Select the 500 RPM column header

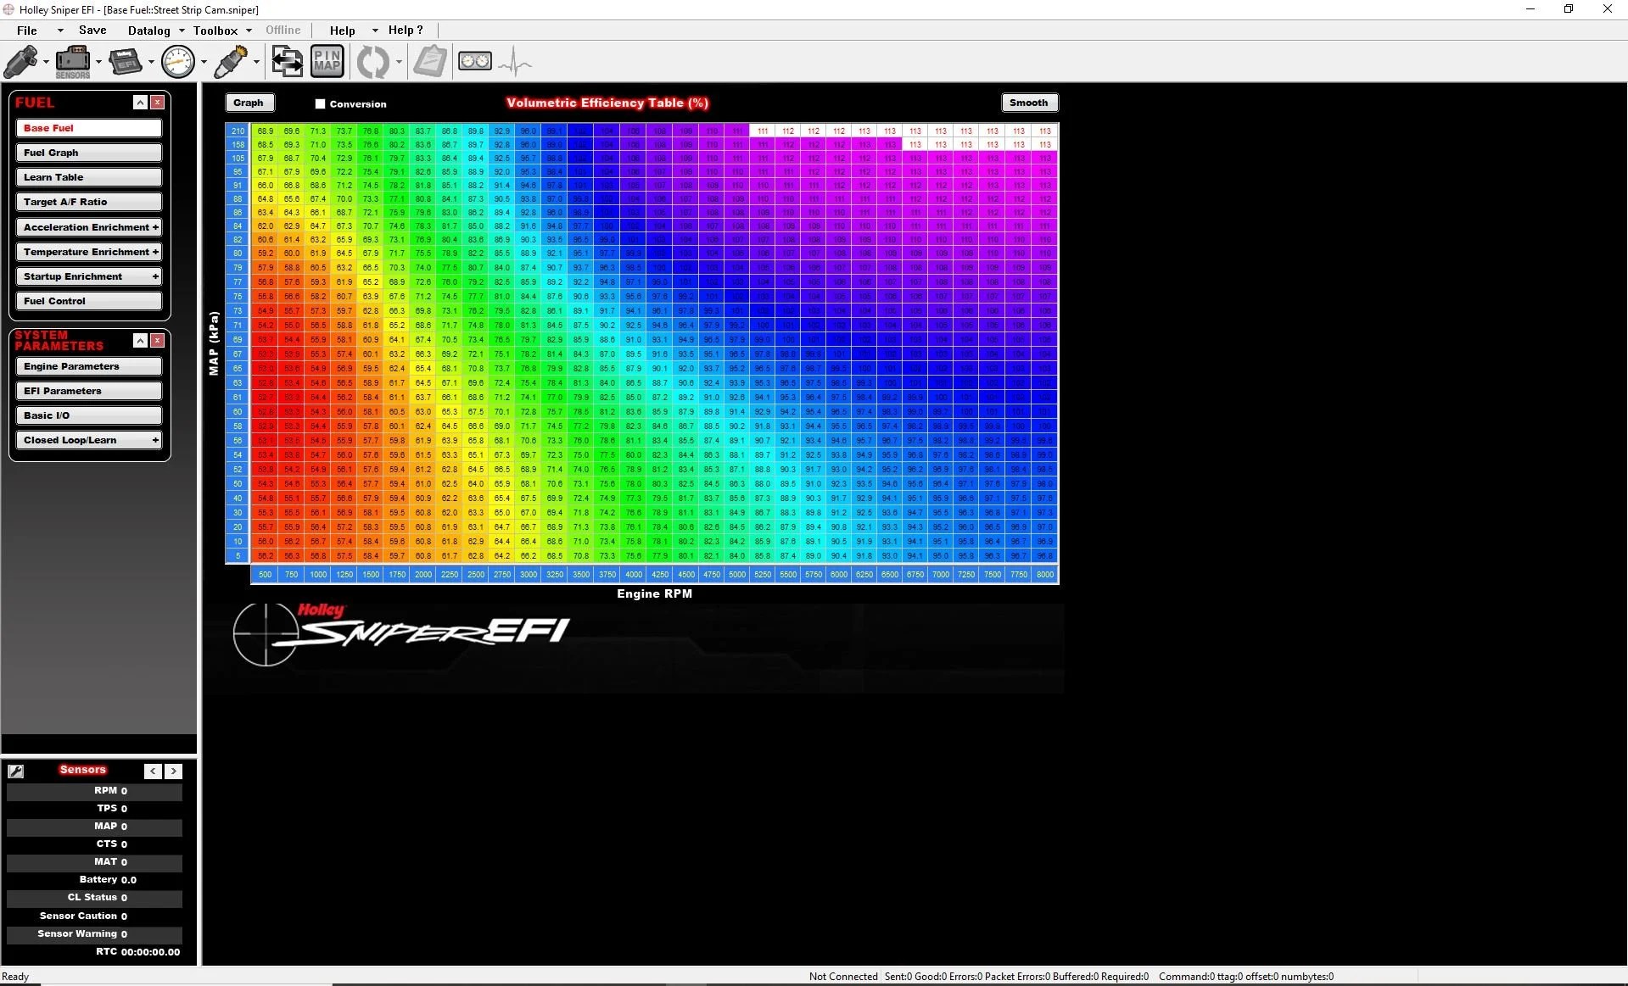click(266, 575)
